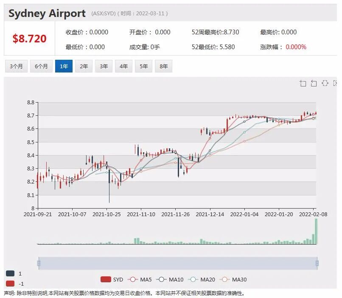This screenshot has height=298, width=342.
Task: Click the Sydney Airport title
Action: [47, 14]
